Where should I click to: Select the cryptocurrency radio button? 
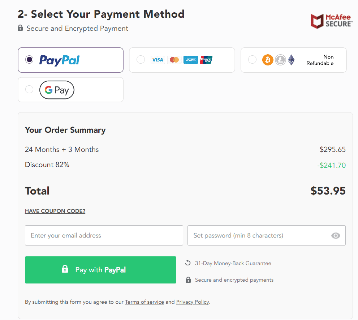click(x=252, y=60)
